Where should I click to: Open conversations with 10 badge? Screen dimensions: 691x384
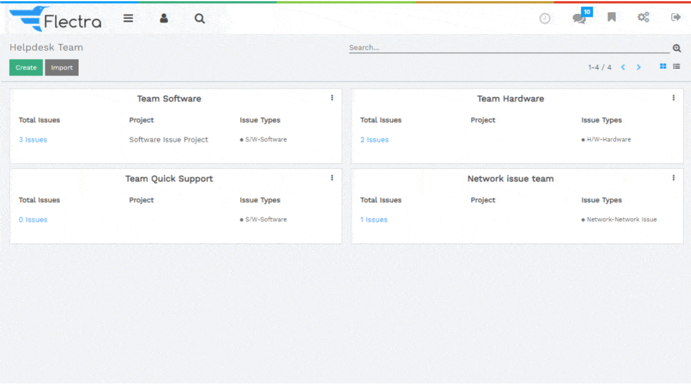(x=579, y=18)
